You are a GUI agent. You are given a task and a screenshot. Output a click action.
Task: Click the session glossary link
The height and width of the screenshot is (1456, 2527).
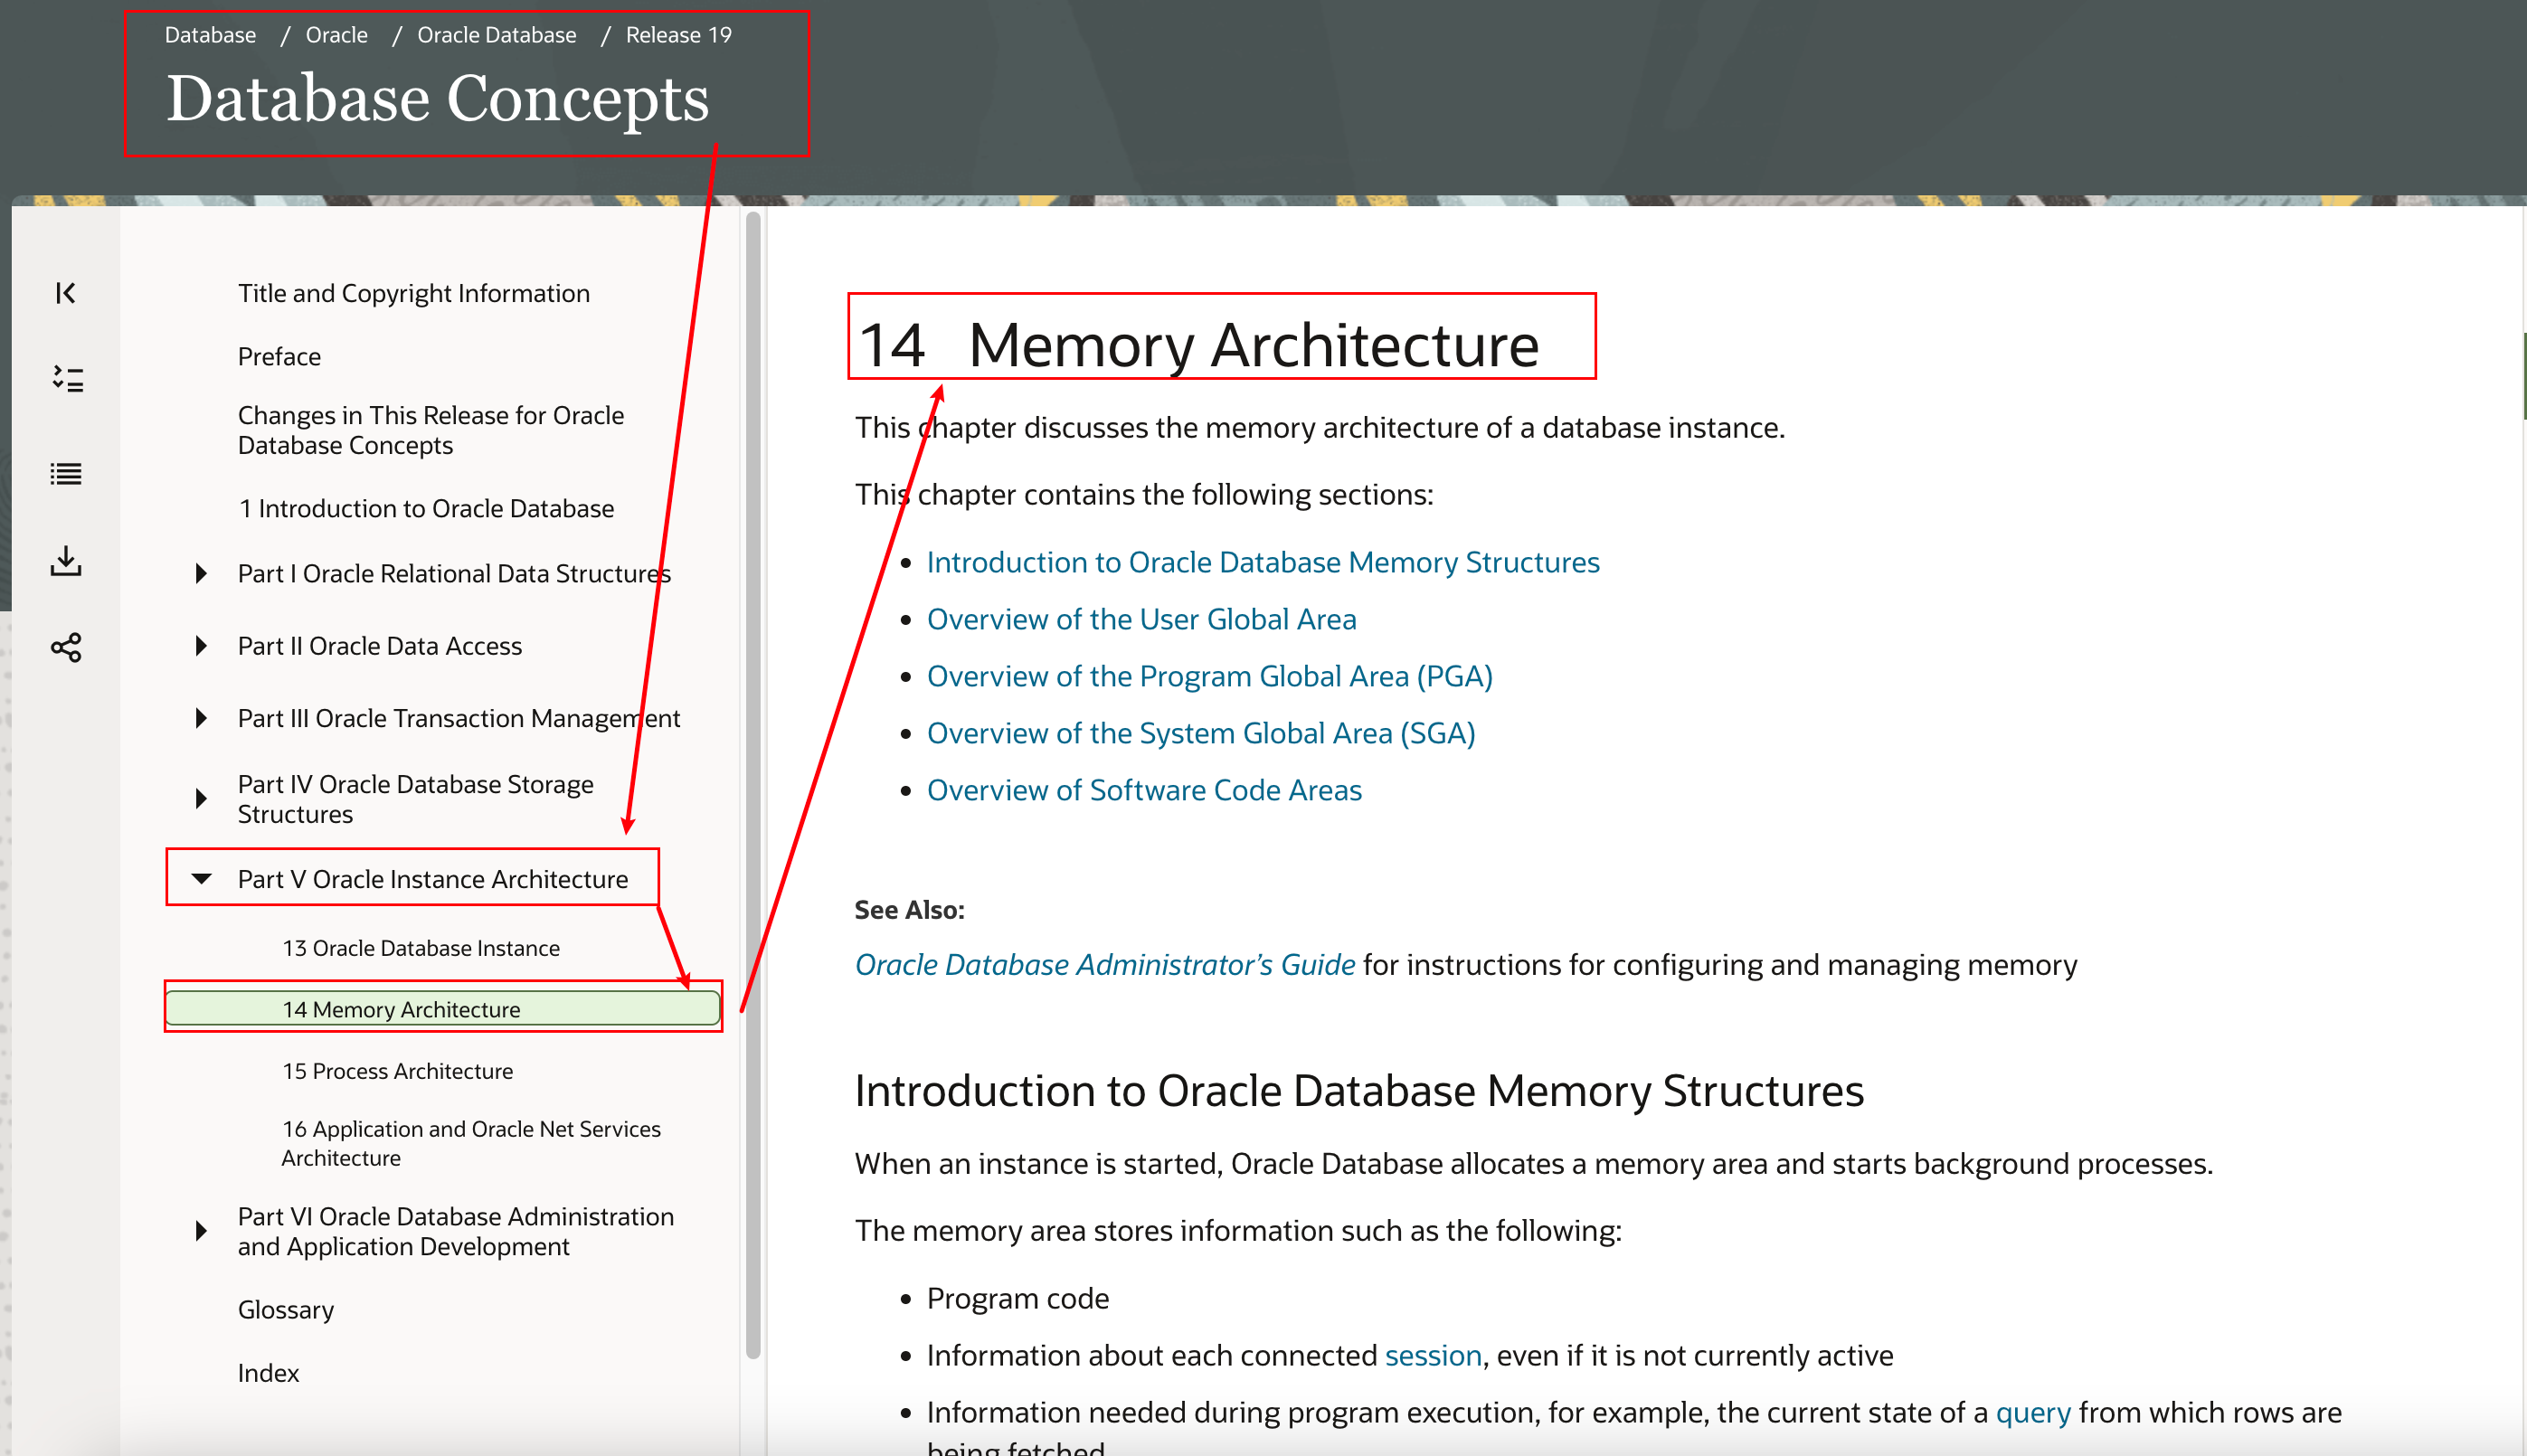[x=1432, y=1355]
